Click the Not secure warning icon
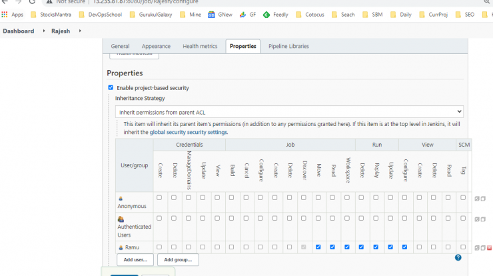 click(x=49, y=2)
